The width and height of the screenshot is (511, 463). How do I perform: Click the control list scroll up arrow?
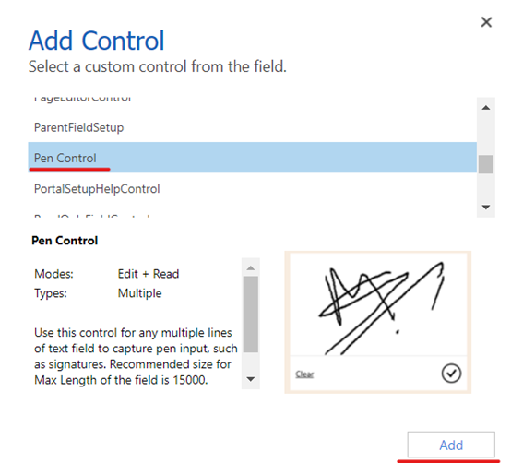click(486, 108)
